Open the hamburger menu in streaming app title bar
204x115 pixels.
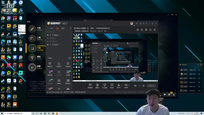(146, 24)
